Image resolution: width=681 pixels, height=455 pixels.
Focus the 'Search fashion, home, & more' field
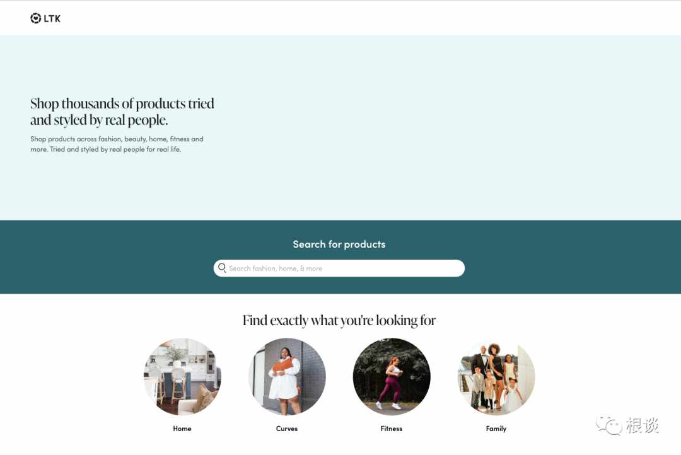click(x=339, y=268)
